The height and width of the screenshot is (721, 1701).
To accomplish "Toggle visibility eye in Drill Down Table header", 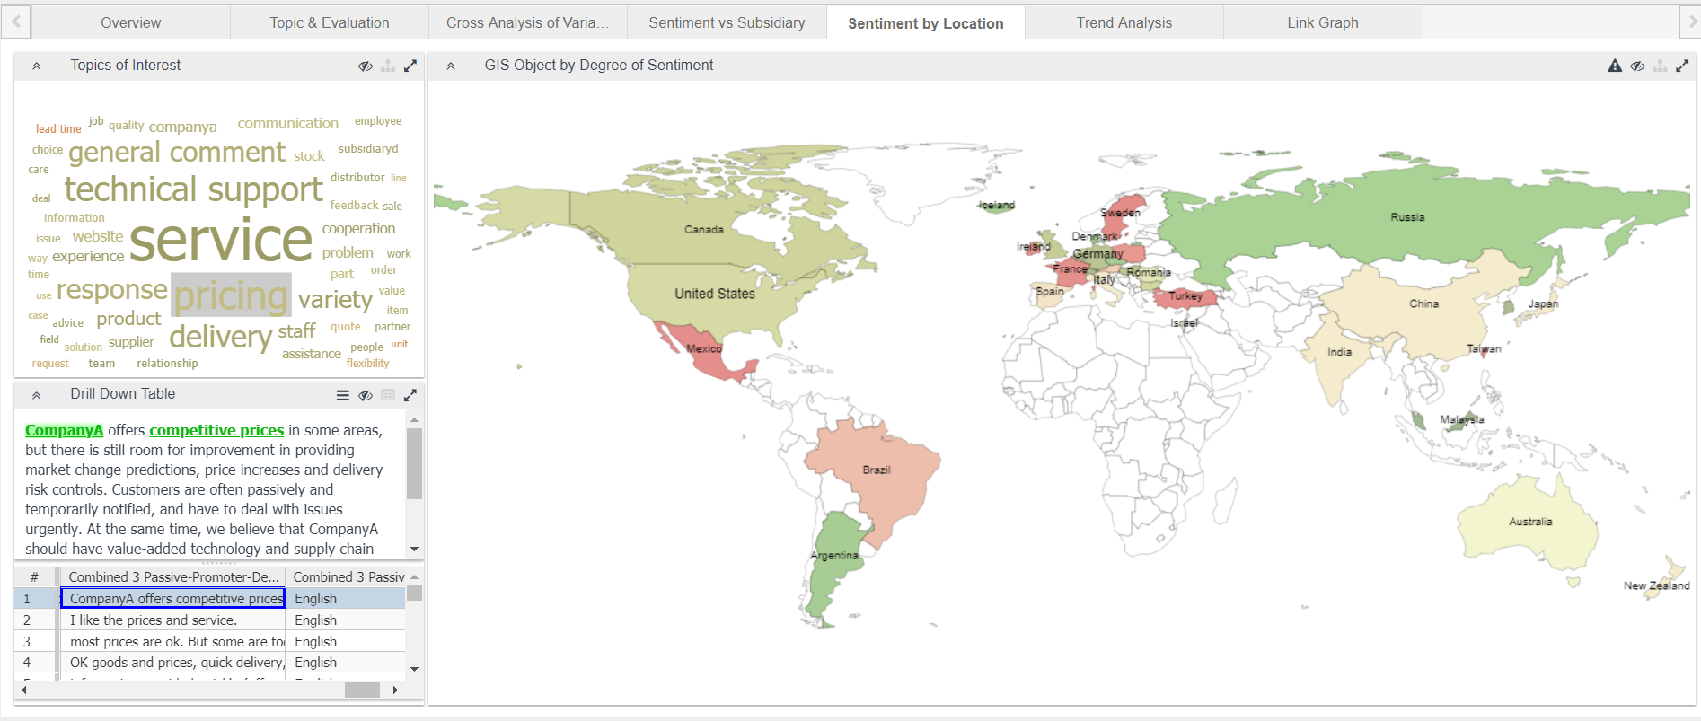I will [366, 395].
